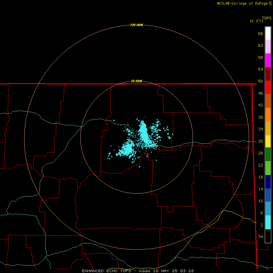Click the light pink legend swatch
The height and width of the screenshot is (273, 273).
click(x=268, y=47)
